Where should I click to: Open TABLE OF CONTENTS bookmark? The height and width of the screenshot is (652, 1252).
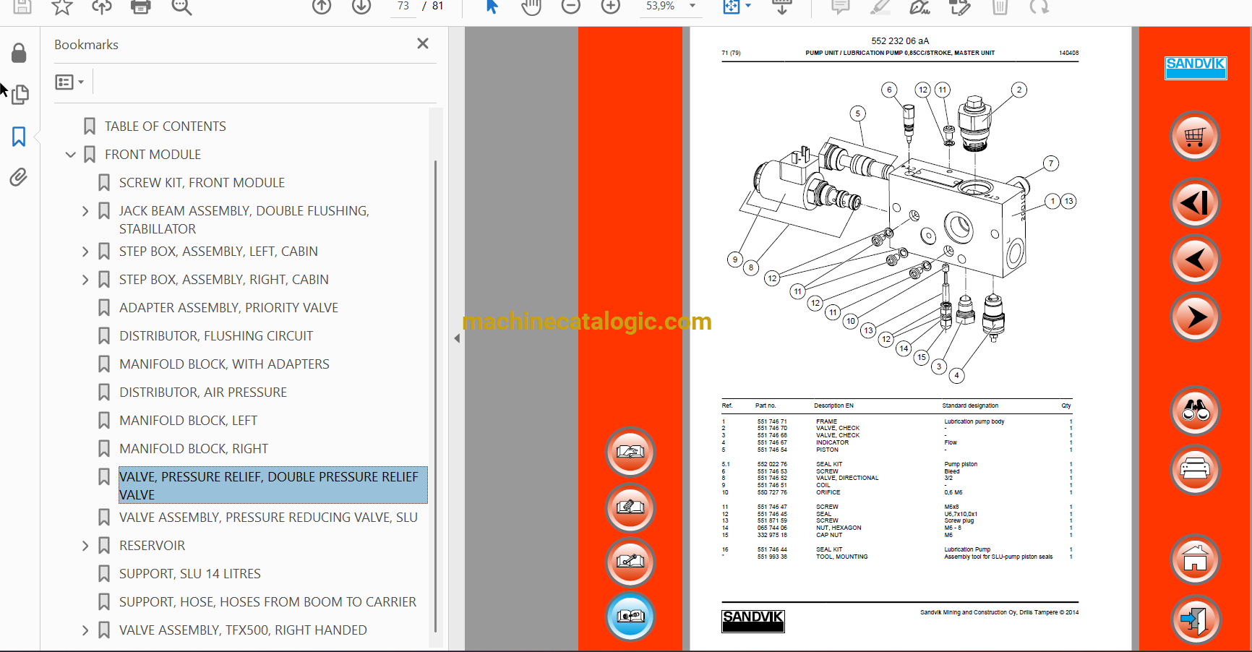165,126
